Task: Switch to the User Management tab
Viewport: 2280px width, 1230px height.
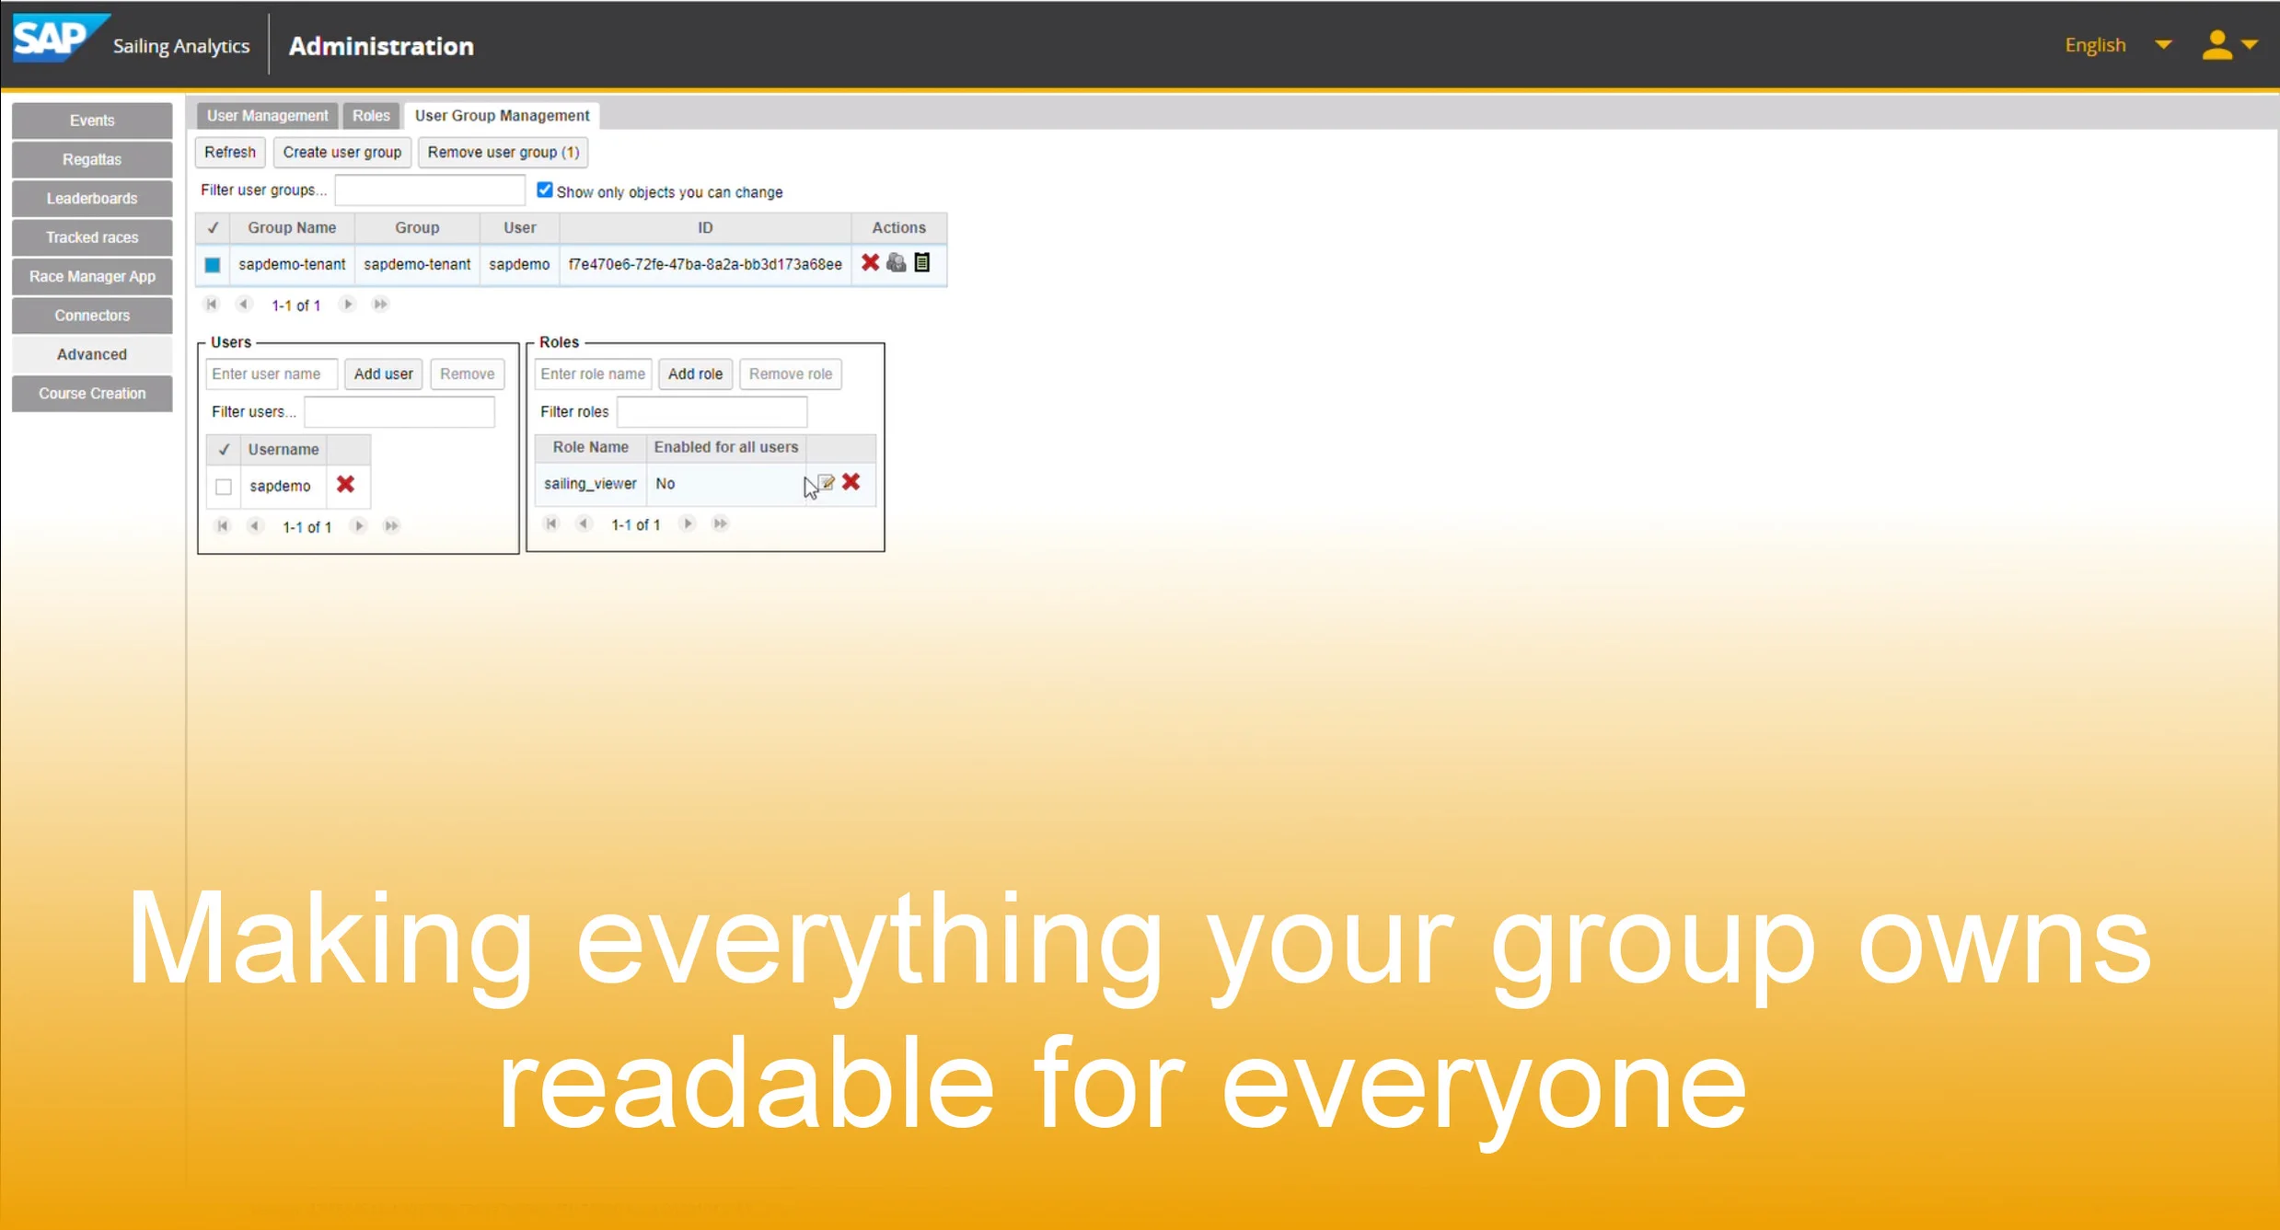Action: click(266, 115)
